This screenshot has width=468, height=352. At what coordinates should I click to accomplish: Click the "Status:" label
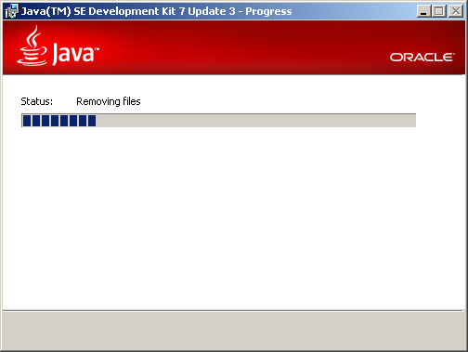(x=37, y=101)
